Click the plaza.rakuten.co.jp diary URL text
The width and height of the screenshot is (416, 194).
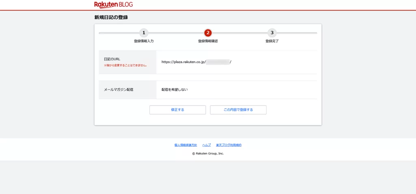point(184,62)
